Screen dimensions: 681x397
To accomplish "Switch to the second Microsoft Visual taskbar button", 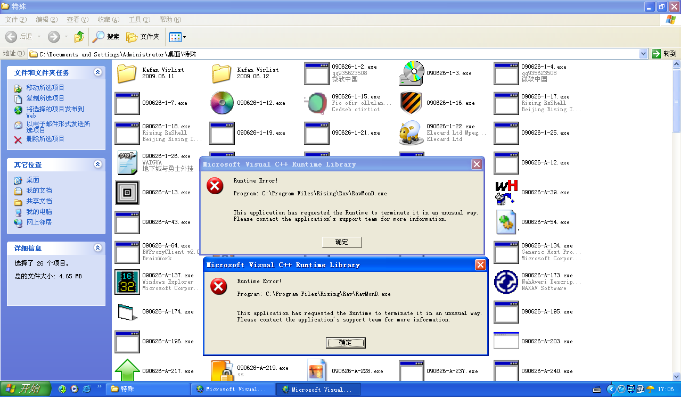I will tap(318, 389).
